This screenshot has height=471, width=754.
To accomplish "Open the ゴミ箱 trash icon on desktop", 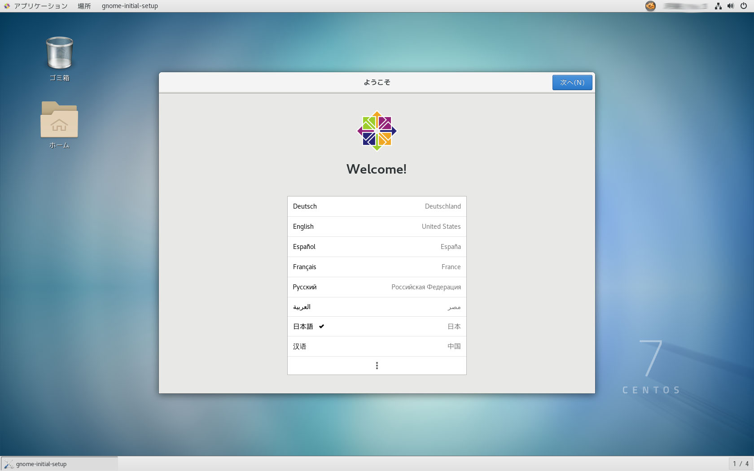I will coord(59,59).
